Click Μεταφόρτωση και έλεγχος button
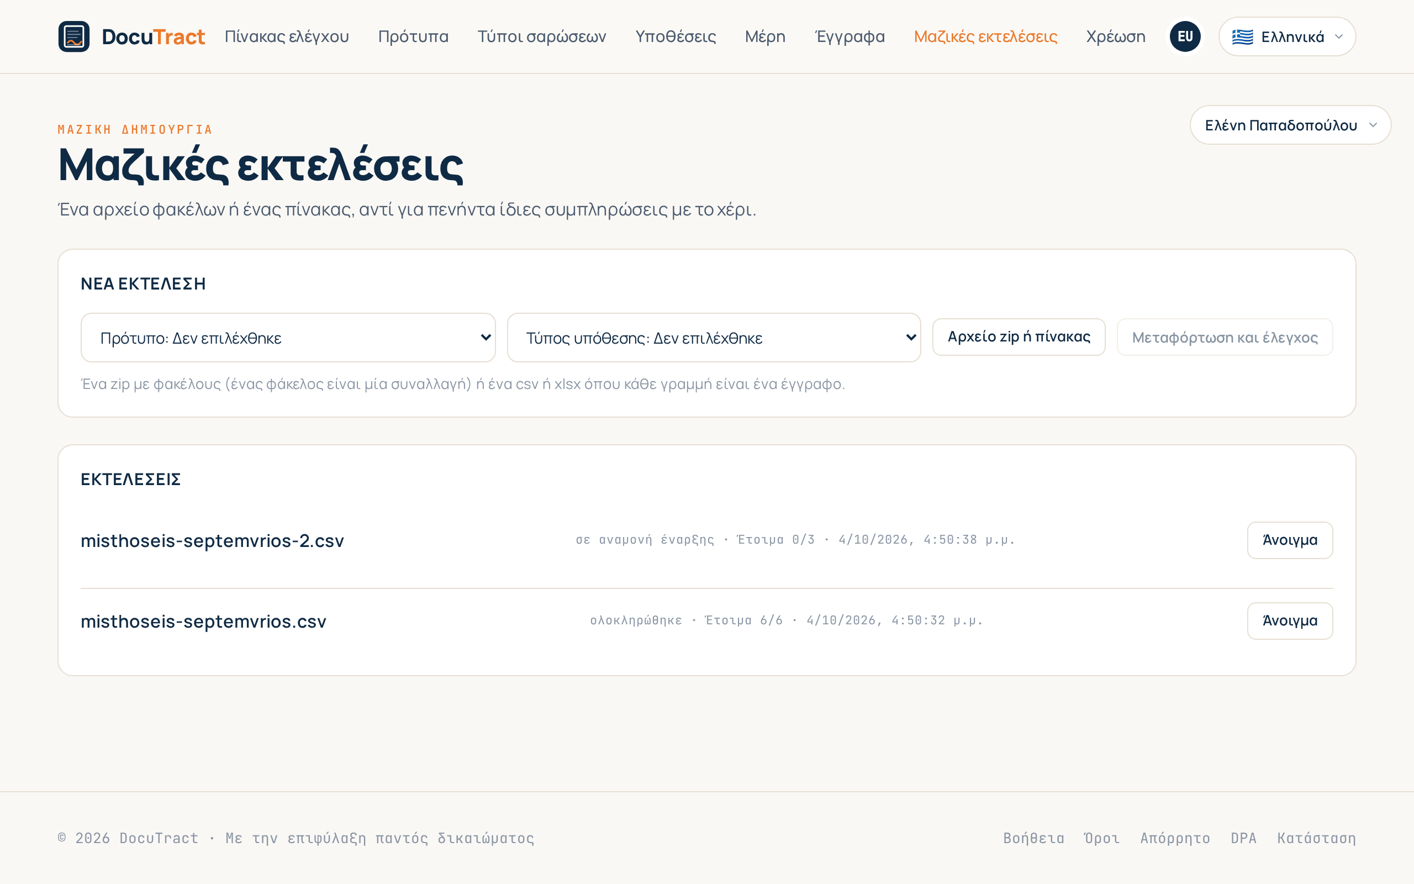Image resolution: width=1414 pixels, height=884 pixels. [1225, 337]
